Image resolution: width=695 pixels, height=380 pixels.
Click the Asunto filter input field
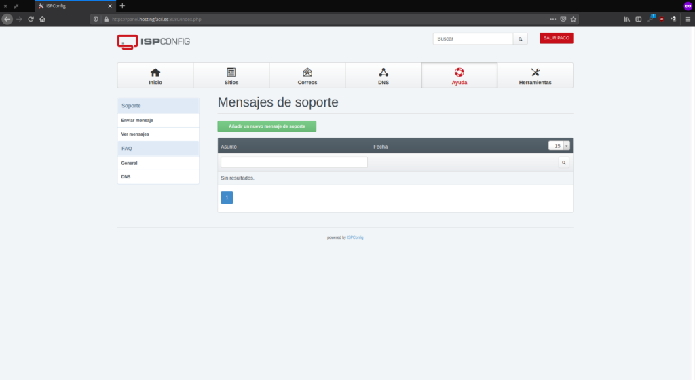point(294,162)
